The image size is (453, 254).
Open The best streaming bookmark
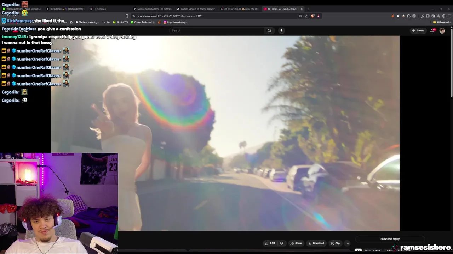click(87, 22)
